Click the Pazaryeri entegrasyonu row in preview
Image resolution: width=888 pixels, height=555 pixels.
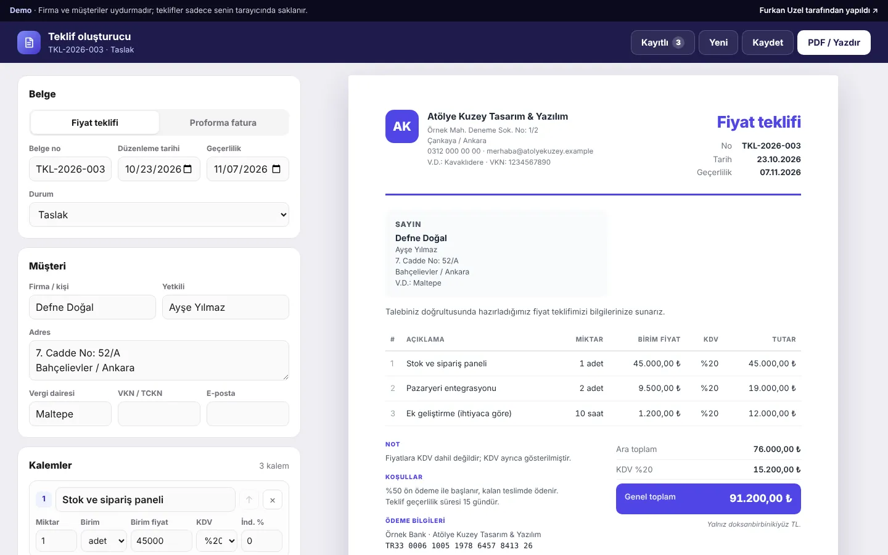(x=593, y=388)
